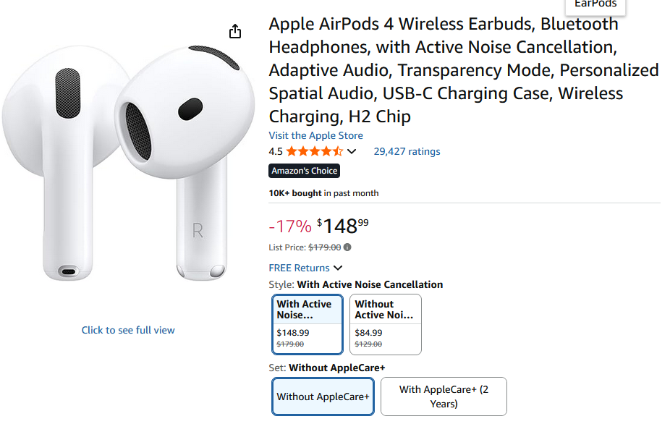The width and height of the screenshot is (670, 424).
Task: Click the 4.5 rating number
Action: (276, 151)
